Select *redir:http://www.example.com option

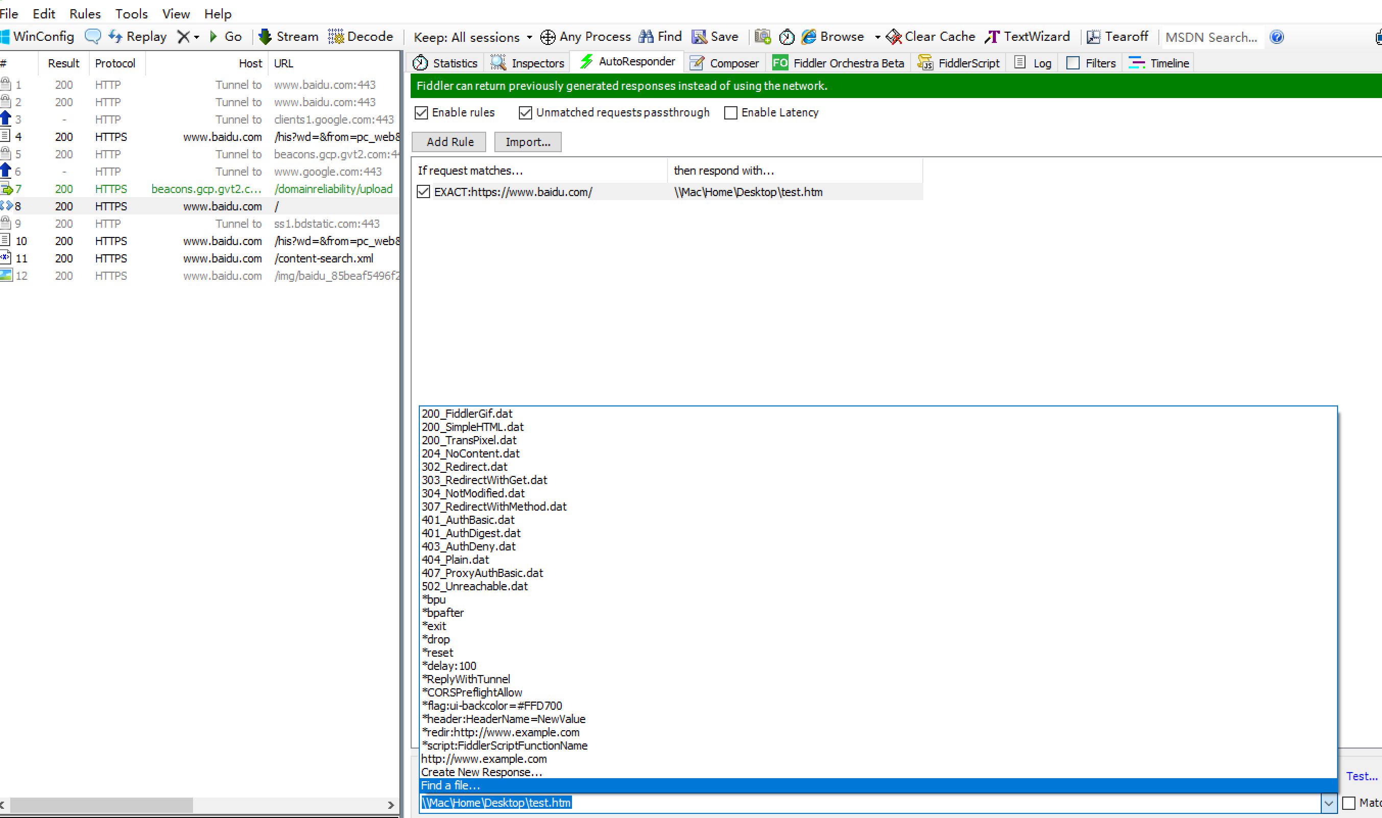tap(877, 732)
